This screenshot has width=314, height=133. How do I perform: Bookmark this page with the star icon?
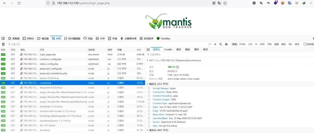(x=225, y=3)
